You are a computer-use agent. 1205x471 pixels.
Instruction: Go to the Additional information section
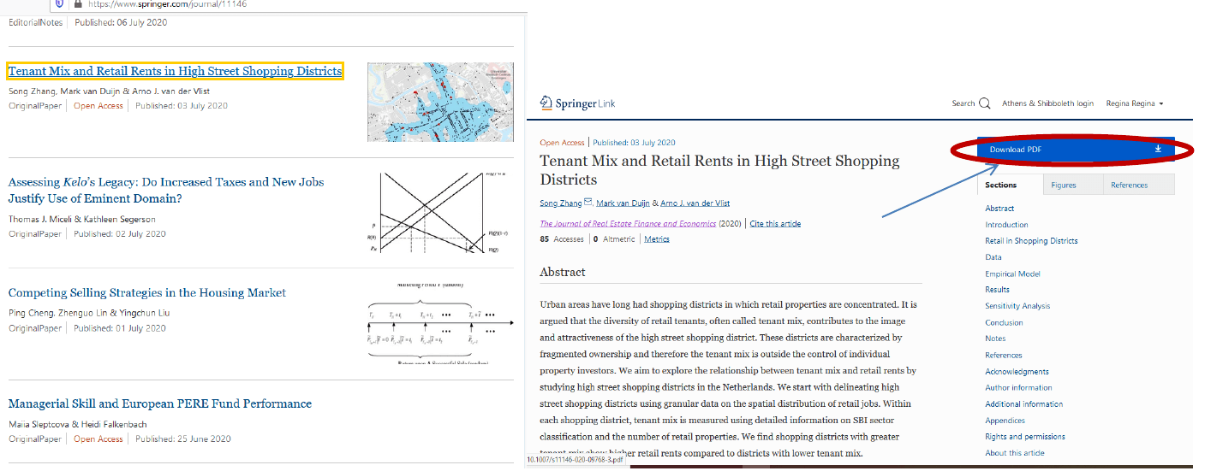click(x=1023, y=404)
